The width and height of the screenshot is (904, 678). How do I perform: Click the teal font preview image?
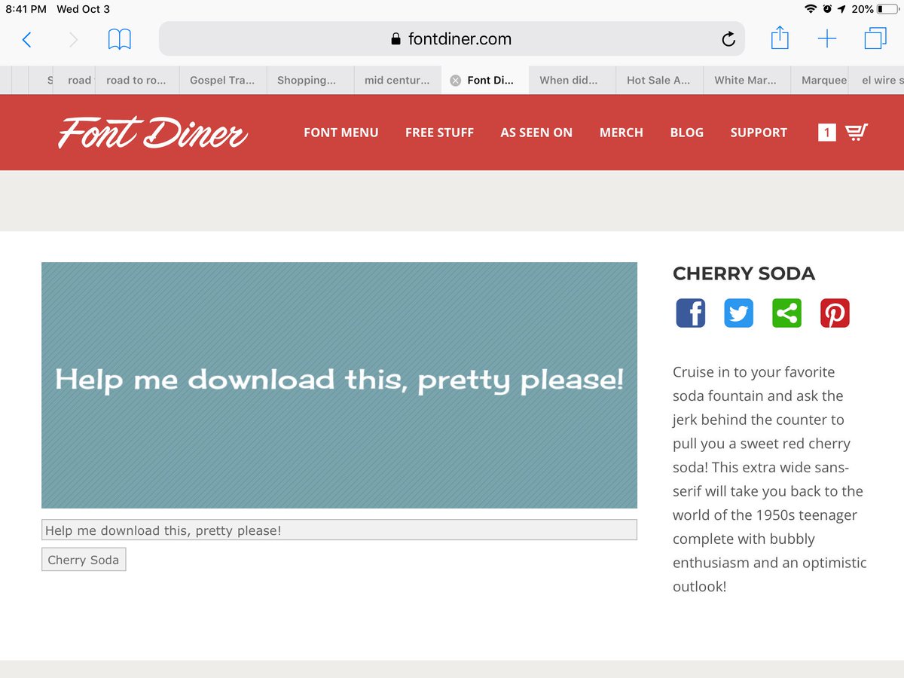pos(339,385)
